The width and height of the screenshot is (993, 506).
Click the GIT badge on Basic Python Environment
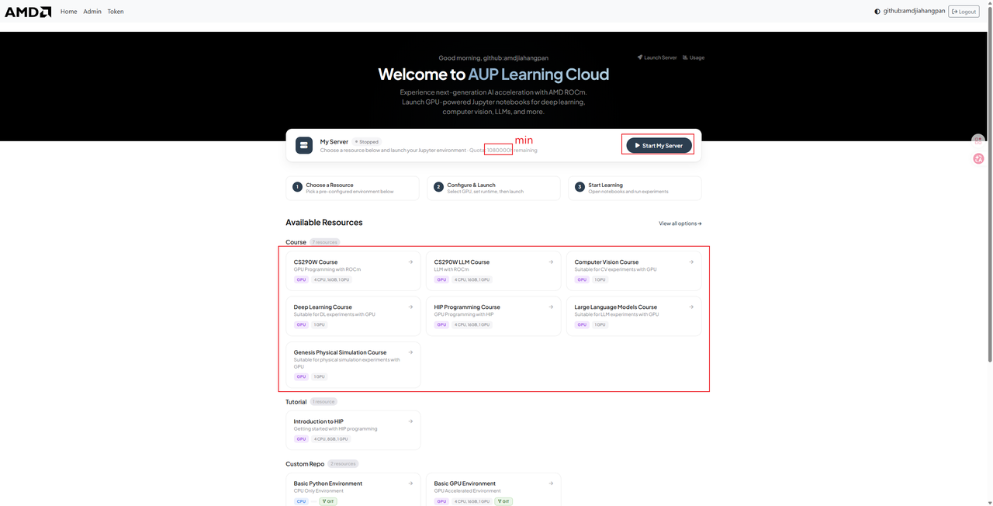(328, 501)
